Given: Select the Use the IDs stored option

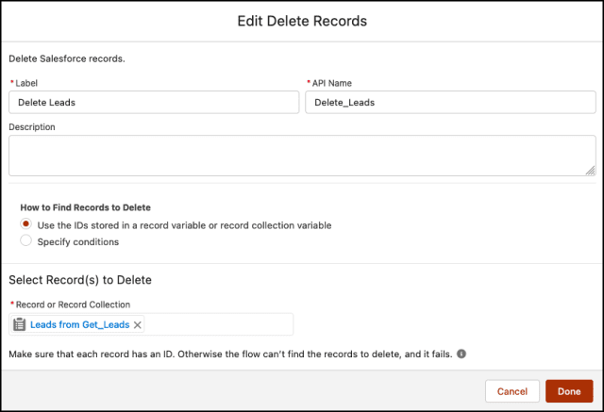Looking at the screenshot, I should click(x=26, y=225).
